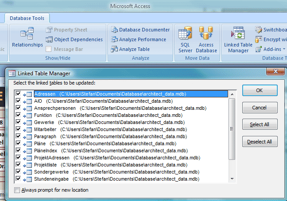The width and height of the screenshot is (287, 201).
Task: Open Switchboard Manager icon
Action: [259, 30]
